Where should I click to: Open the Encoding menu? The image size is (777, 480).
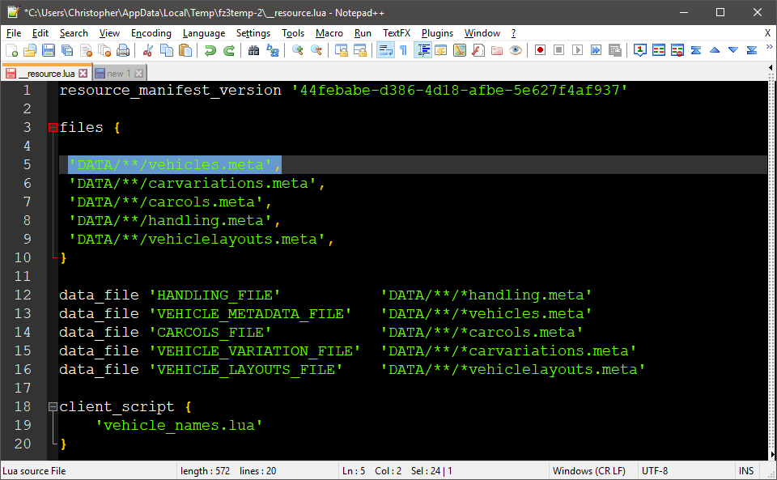(x=151, y=33)
